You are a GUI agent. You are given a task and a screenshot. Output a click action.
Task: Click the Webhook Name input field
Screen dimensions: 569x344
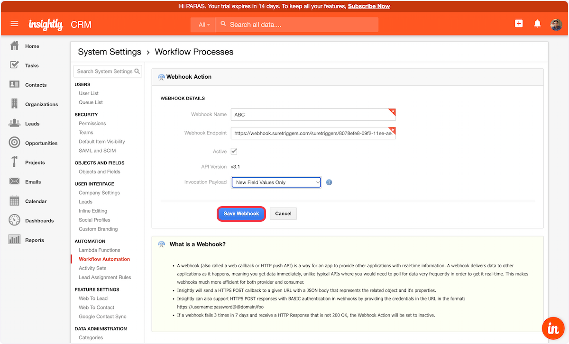pyautogui.click(x=313, y=115)
